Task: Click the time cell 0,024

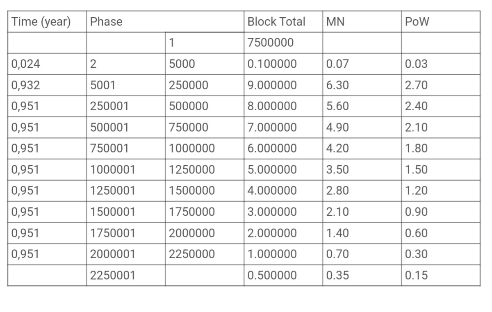Action: point(47,64)
